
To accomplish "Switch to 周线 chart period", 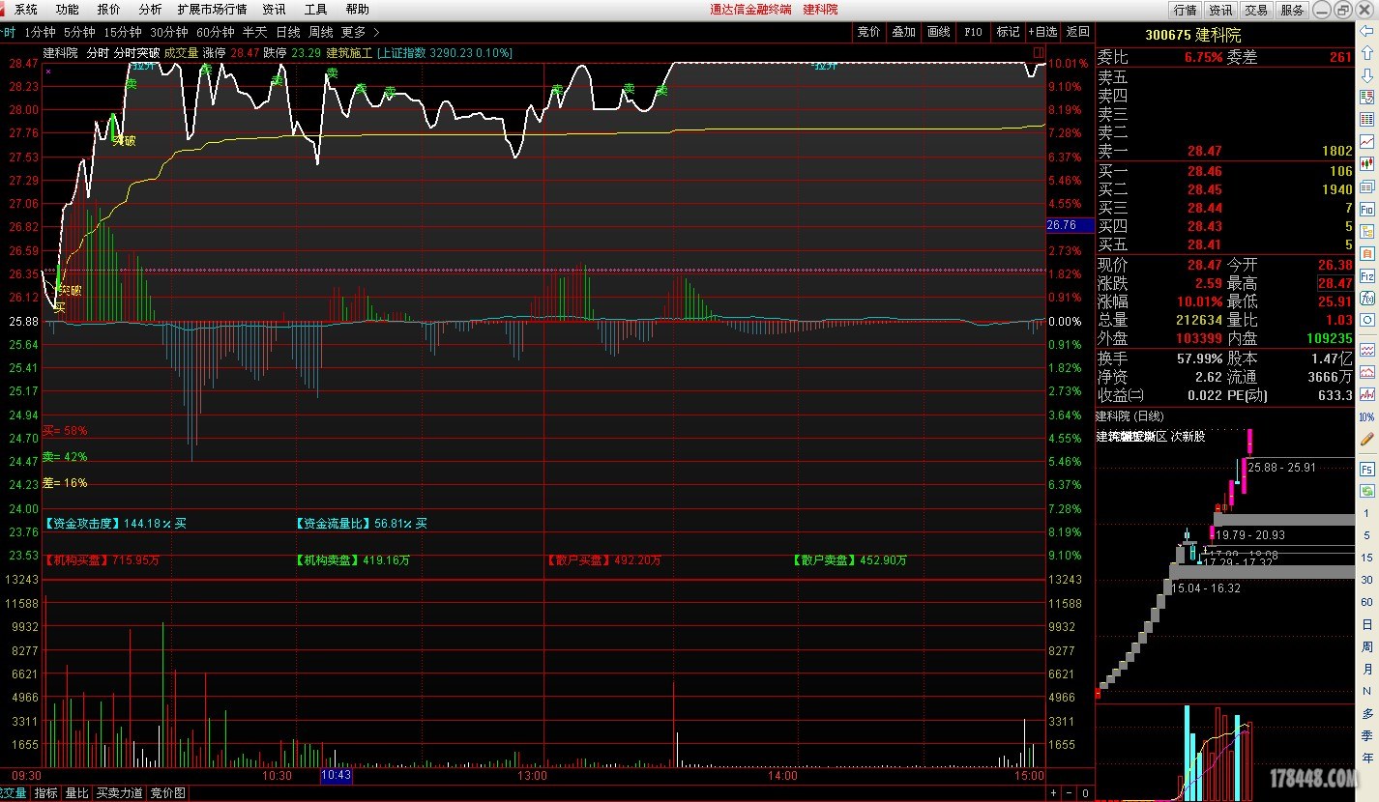I will coord(321,32).
